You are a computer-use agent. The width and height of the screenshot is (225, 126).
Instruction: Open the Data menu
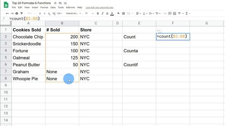pos(53,7)
